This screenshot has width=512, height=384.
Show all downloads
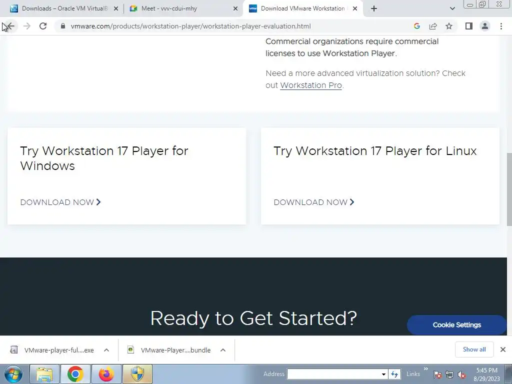pyautogui.click(x=474, y=349)
